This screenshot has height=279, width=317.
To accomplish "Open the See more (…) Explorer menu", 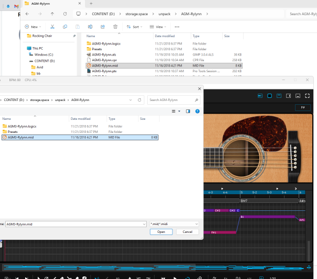I will (x=177, y=27).
